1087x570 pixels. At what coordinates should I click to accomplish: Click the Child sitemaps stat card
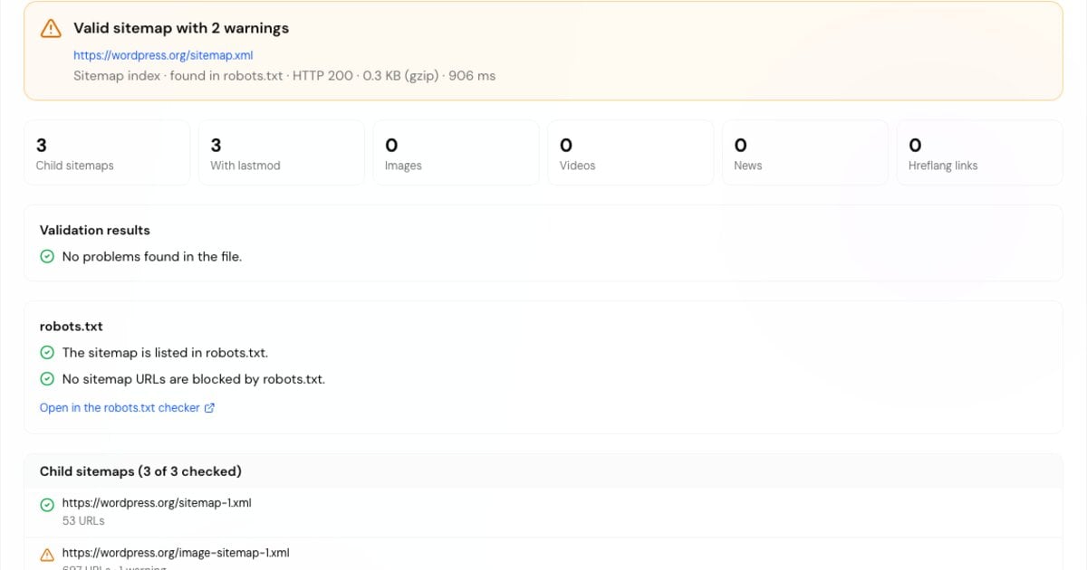107,153
